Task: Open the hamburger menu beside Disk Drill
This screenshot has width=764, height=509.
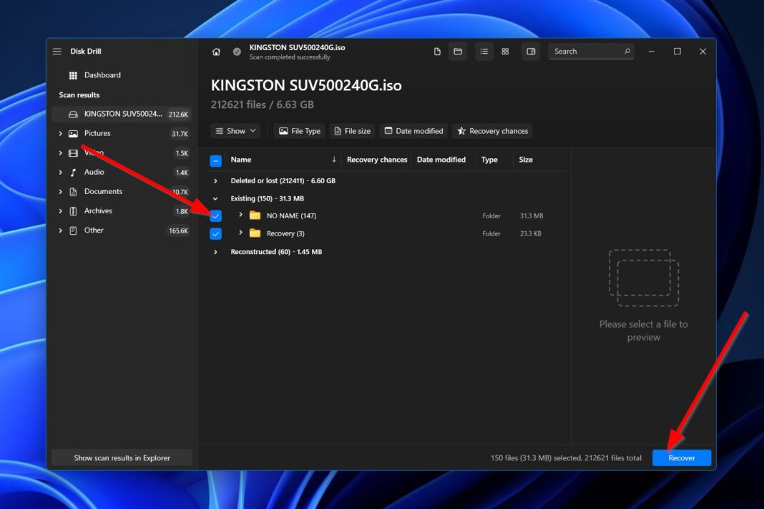Action: pyautogui.click(x=57, y=51)
